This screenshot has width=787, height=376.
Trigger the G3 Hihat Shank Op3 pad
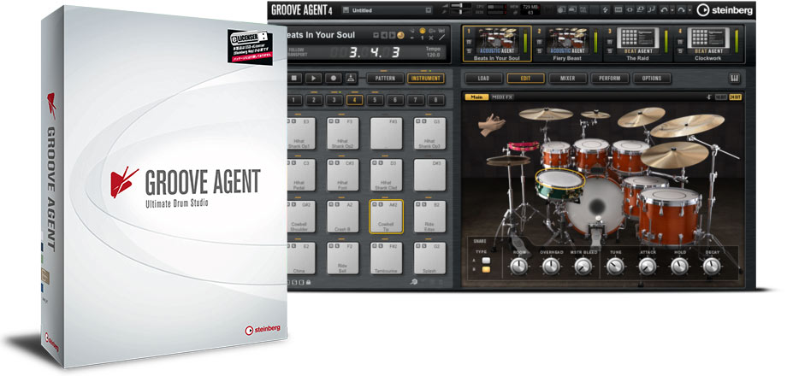click(429, 133)
